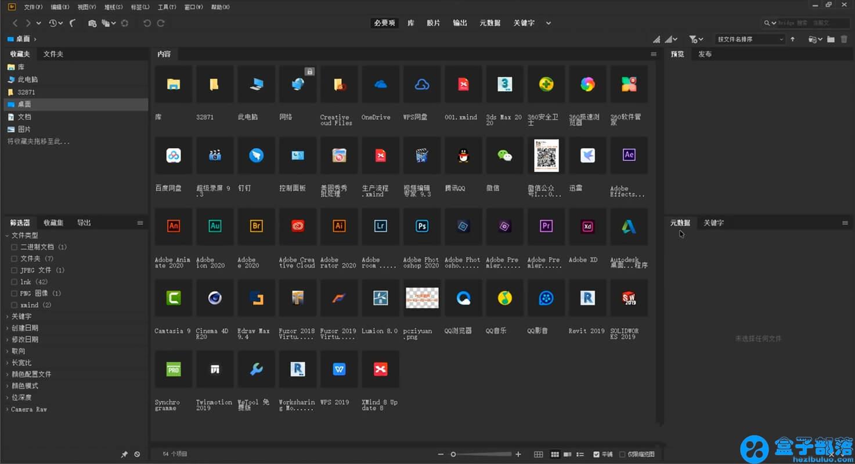Expand the 创建日期 filter section
This screenshot has height=464, width=855.
coord(8,328)
